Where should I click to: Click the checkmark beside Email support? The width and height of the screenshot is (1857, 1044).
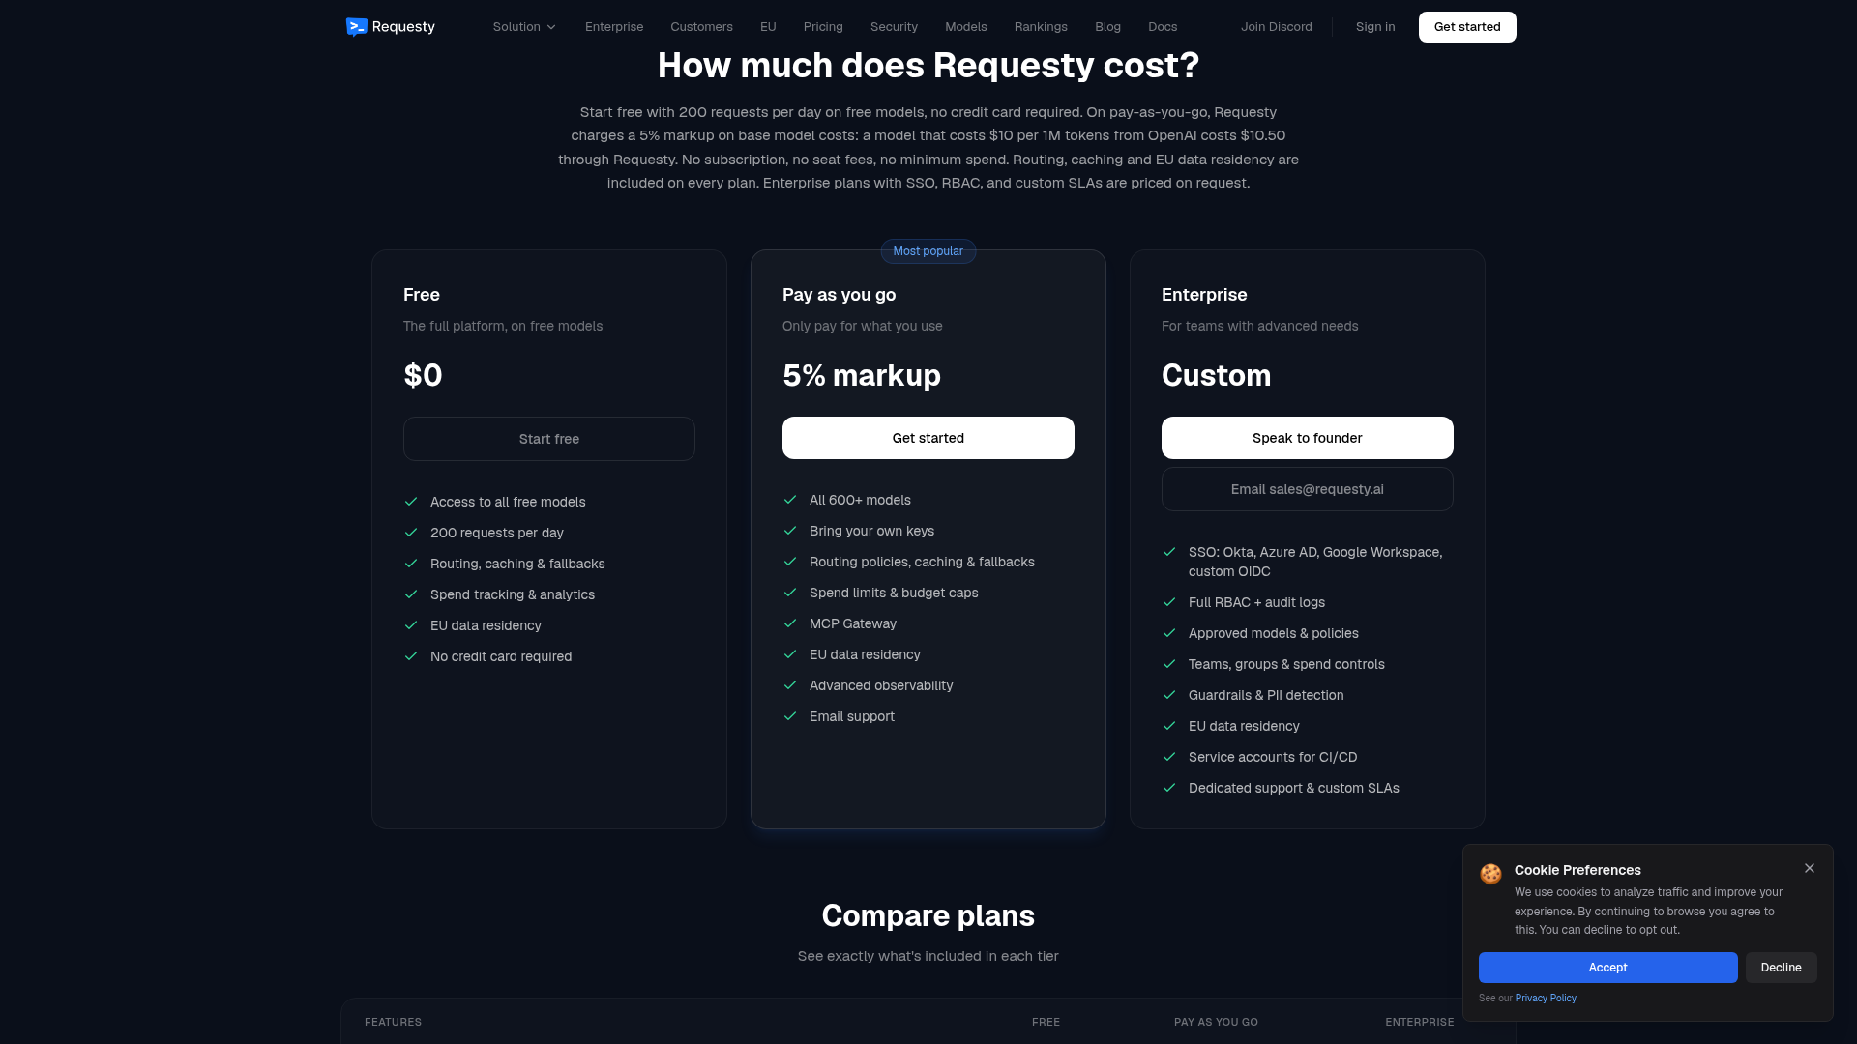790,716
